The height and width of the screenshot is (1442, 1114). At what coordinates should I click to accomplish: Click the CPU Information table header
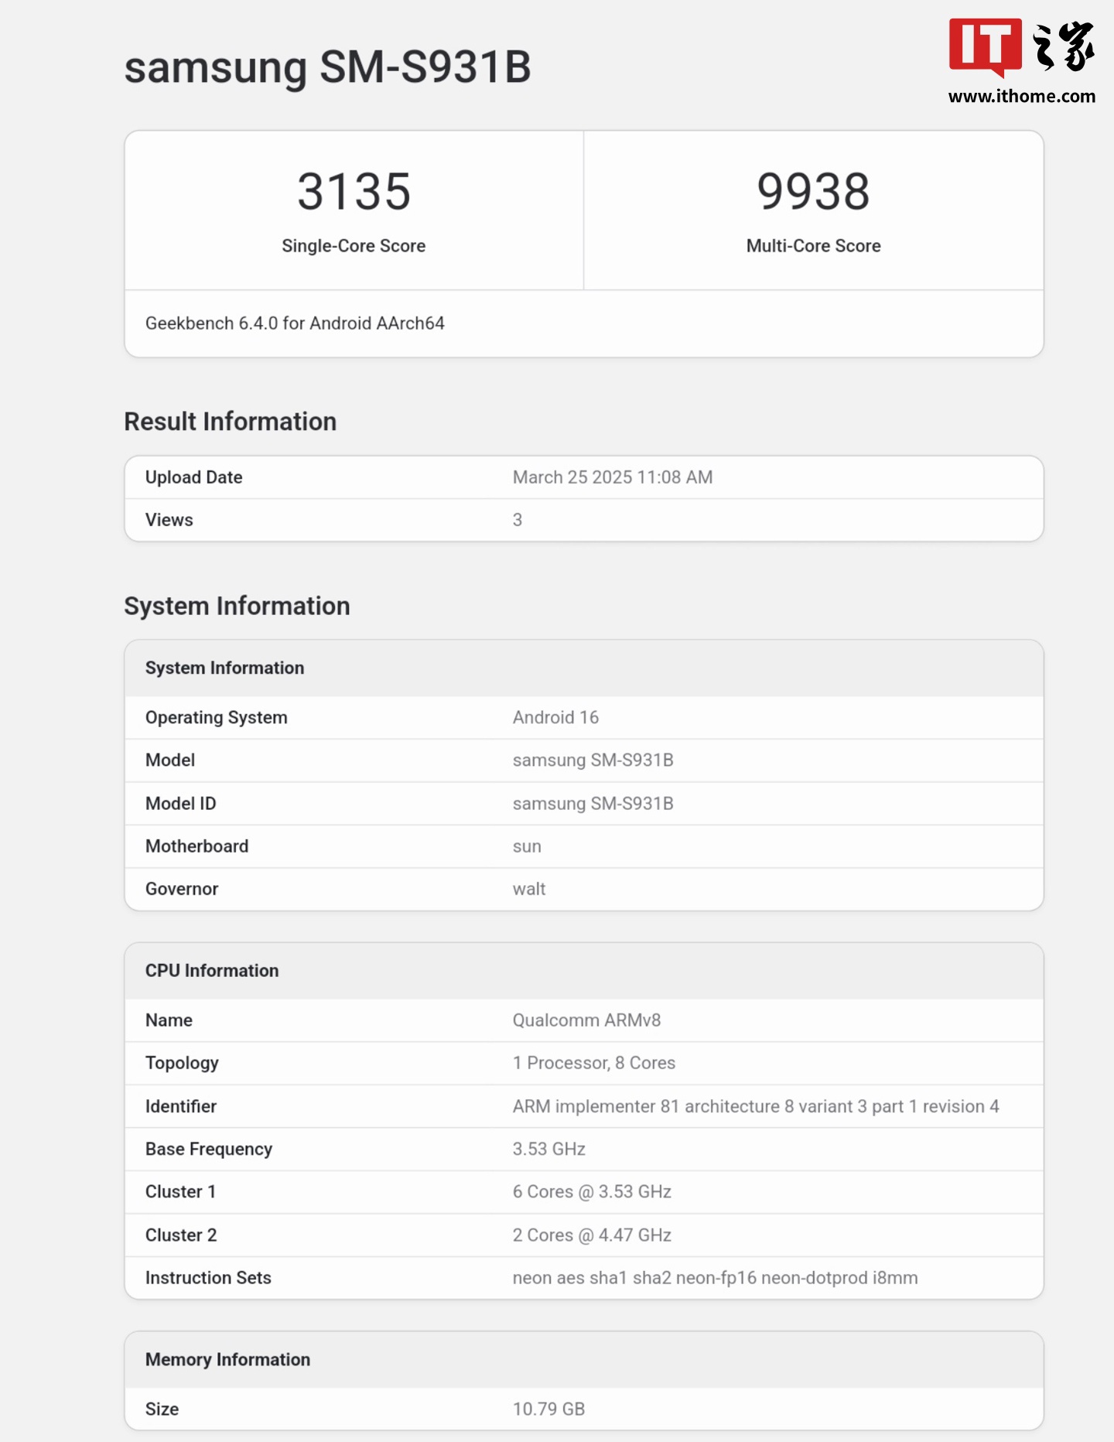[212, 971]
